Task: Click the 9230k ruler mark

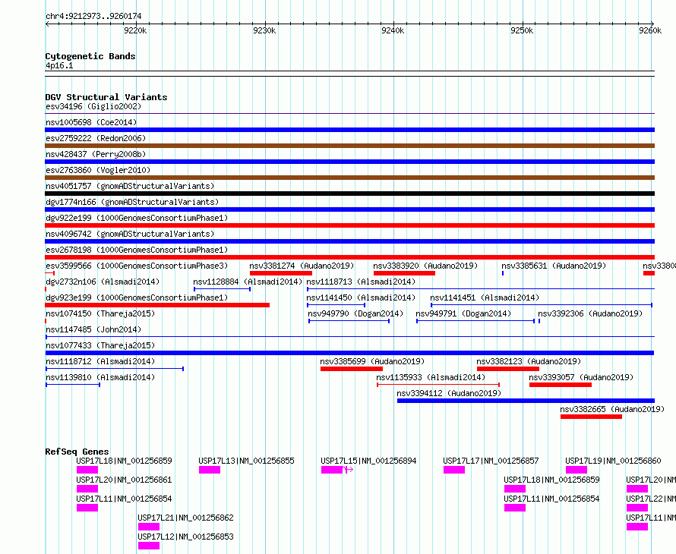Action: (264, 30)
